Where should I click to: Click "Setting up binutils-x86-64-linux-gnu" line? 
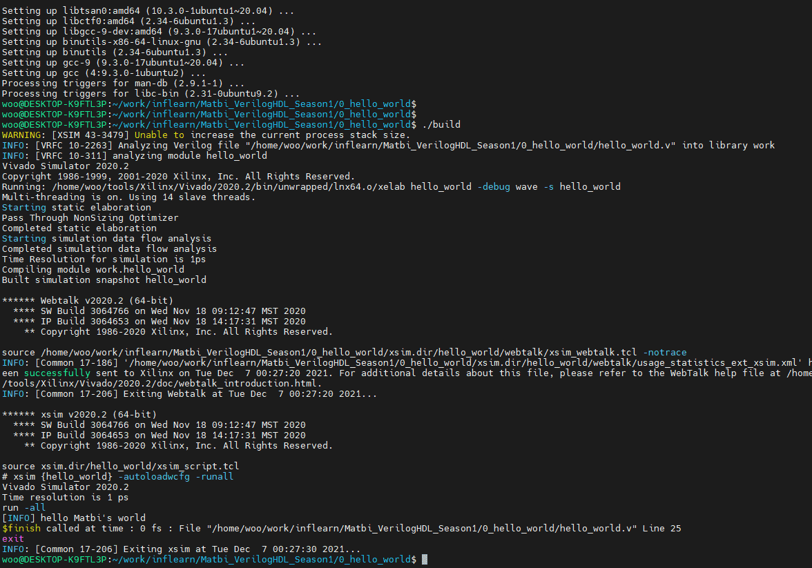[162, 41]
